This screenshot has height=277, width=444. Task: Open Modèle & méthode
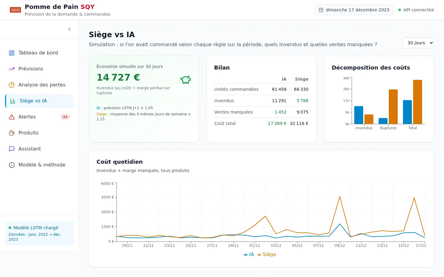pyautogui.click(x=39, y=165)
